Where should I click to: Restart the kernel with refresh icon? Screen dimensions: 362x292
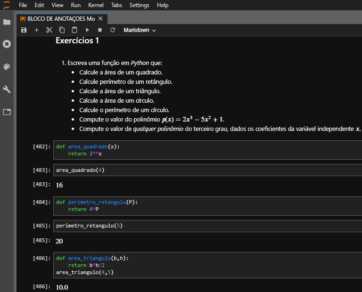(113, 30)
